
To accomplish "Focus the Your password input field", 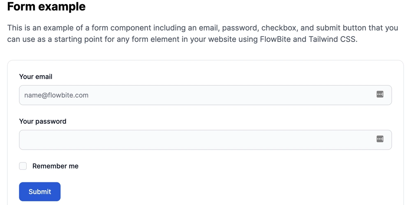I will click(x=205, y=140).
